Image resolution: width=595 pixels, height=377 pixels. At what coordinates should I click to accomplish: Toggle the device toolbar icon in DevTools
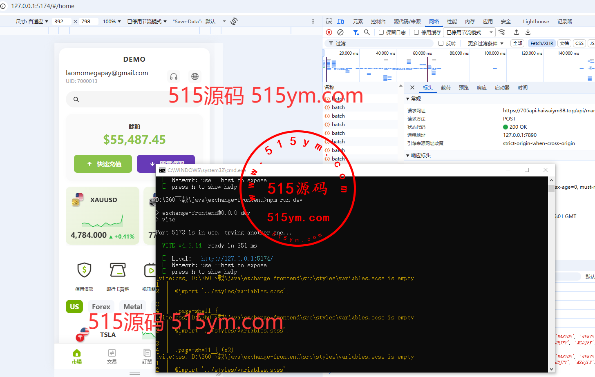click(x=340, y=21)
